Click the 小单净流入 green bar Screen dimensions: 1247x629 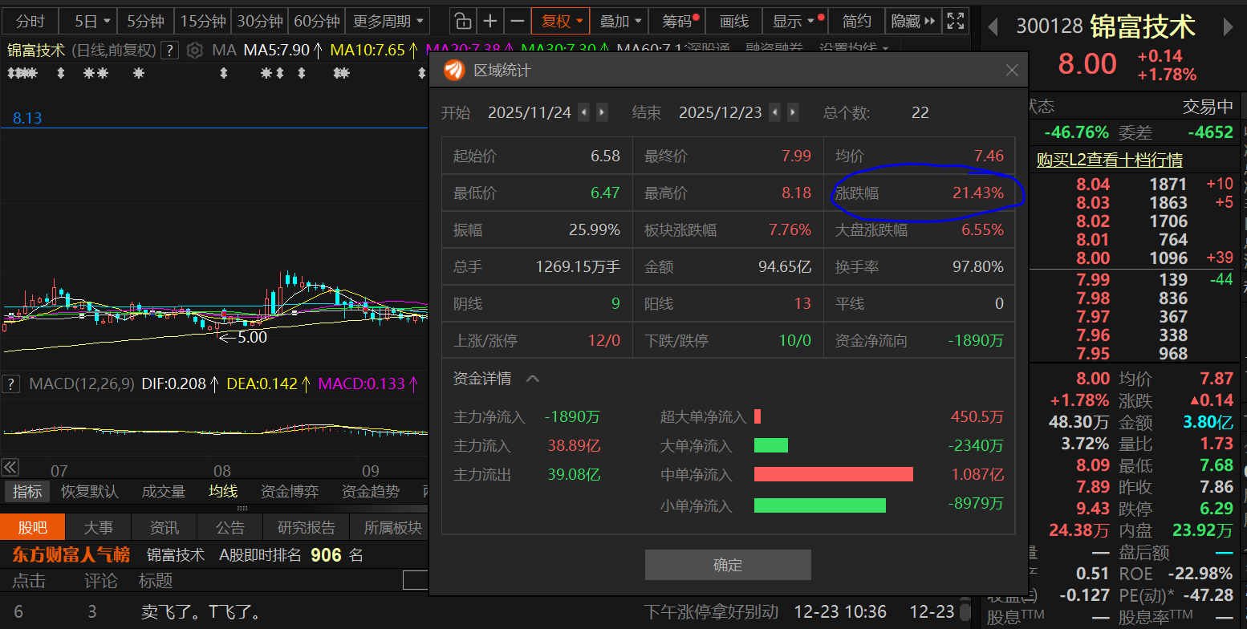[x=820, y=505]
